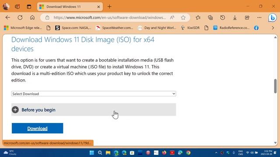Click the ENG CMS language indicator
280x157 pixels.
click(x=241, y=153)
